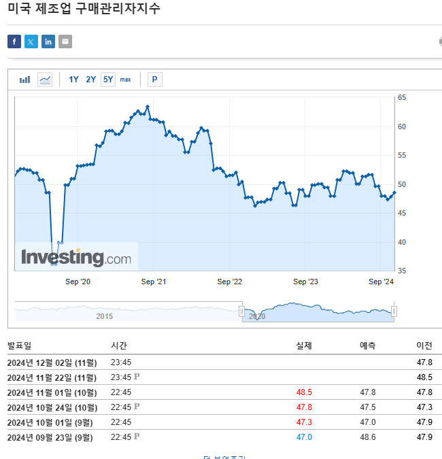Click the '실제' column header
The height and width of the screenshot is (459, 442).
[x=304, y=345]
